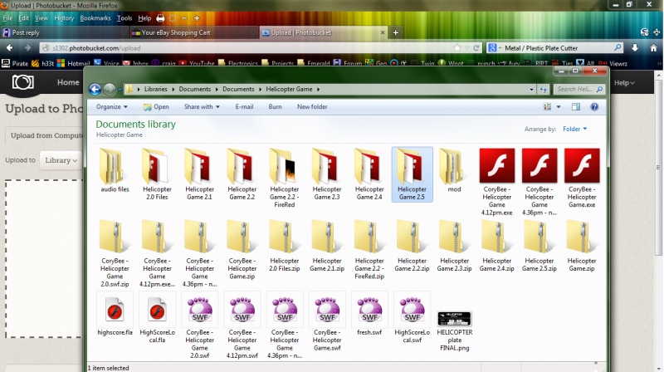Image resolution: width=664 pixels, height=372 pixels.
Task: Select the Helicopter Game 2.4 folder
Action: [369, 174]
